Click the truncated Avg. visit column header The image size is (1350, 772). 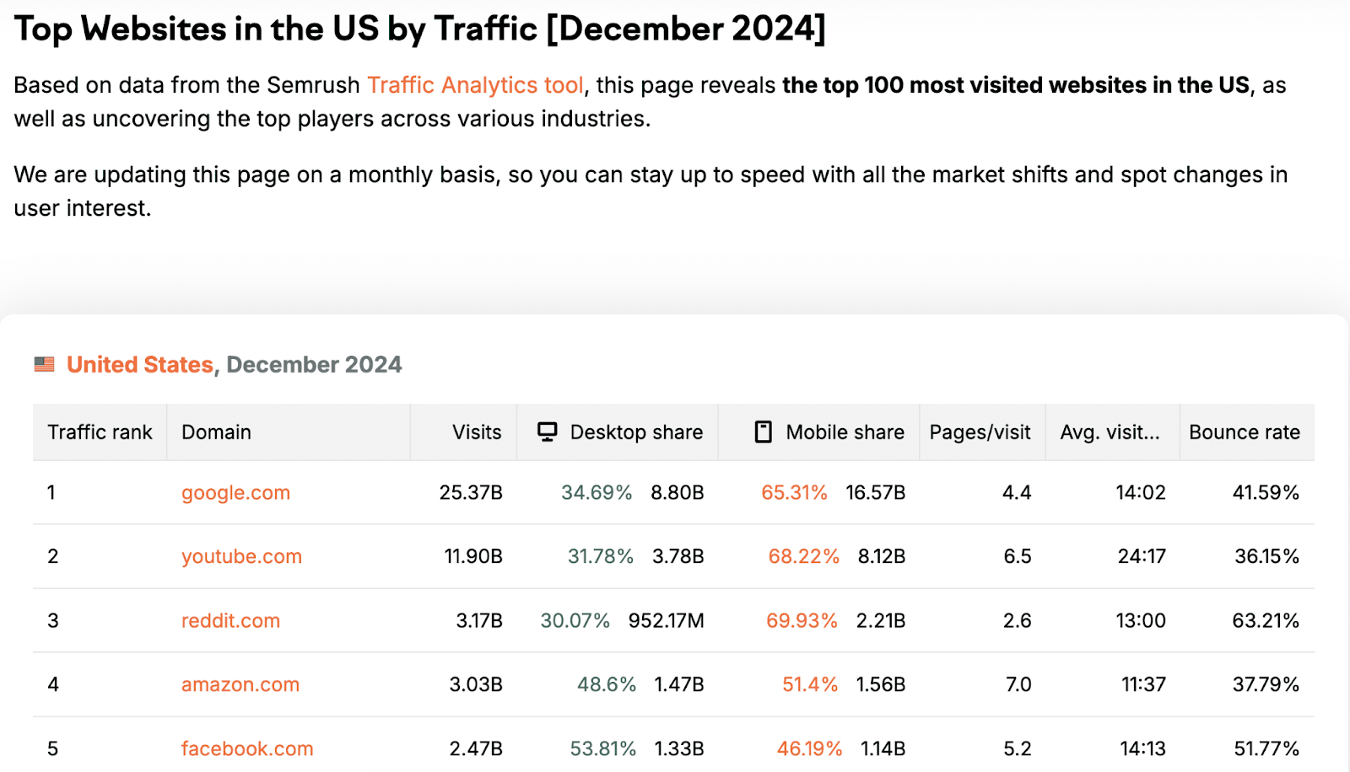(1110, 432)
